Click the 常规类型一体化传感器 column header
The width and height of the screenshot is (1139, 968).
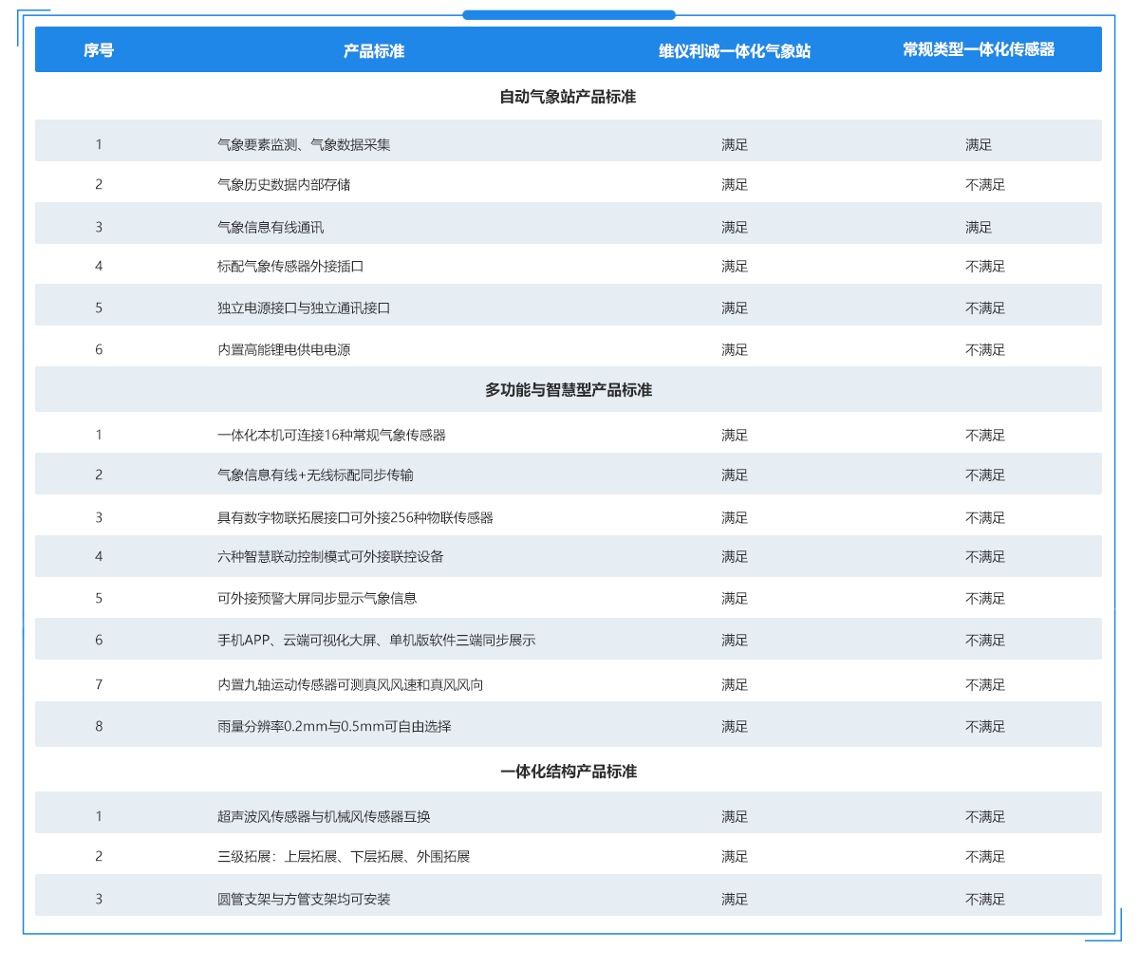click(979, 49)
